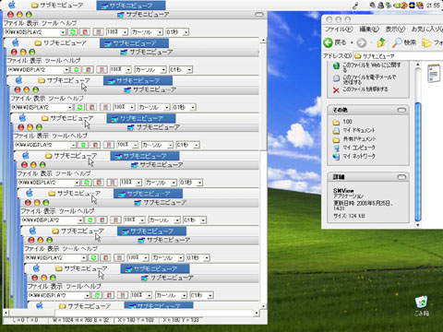This screenshot has width=443, height=332.
Task: Collapse the その他 panel in Explorer
Action: tap(401, 110)
